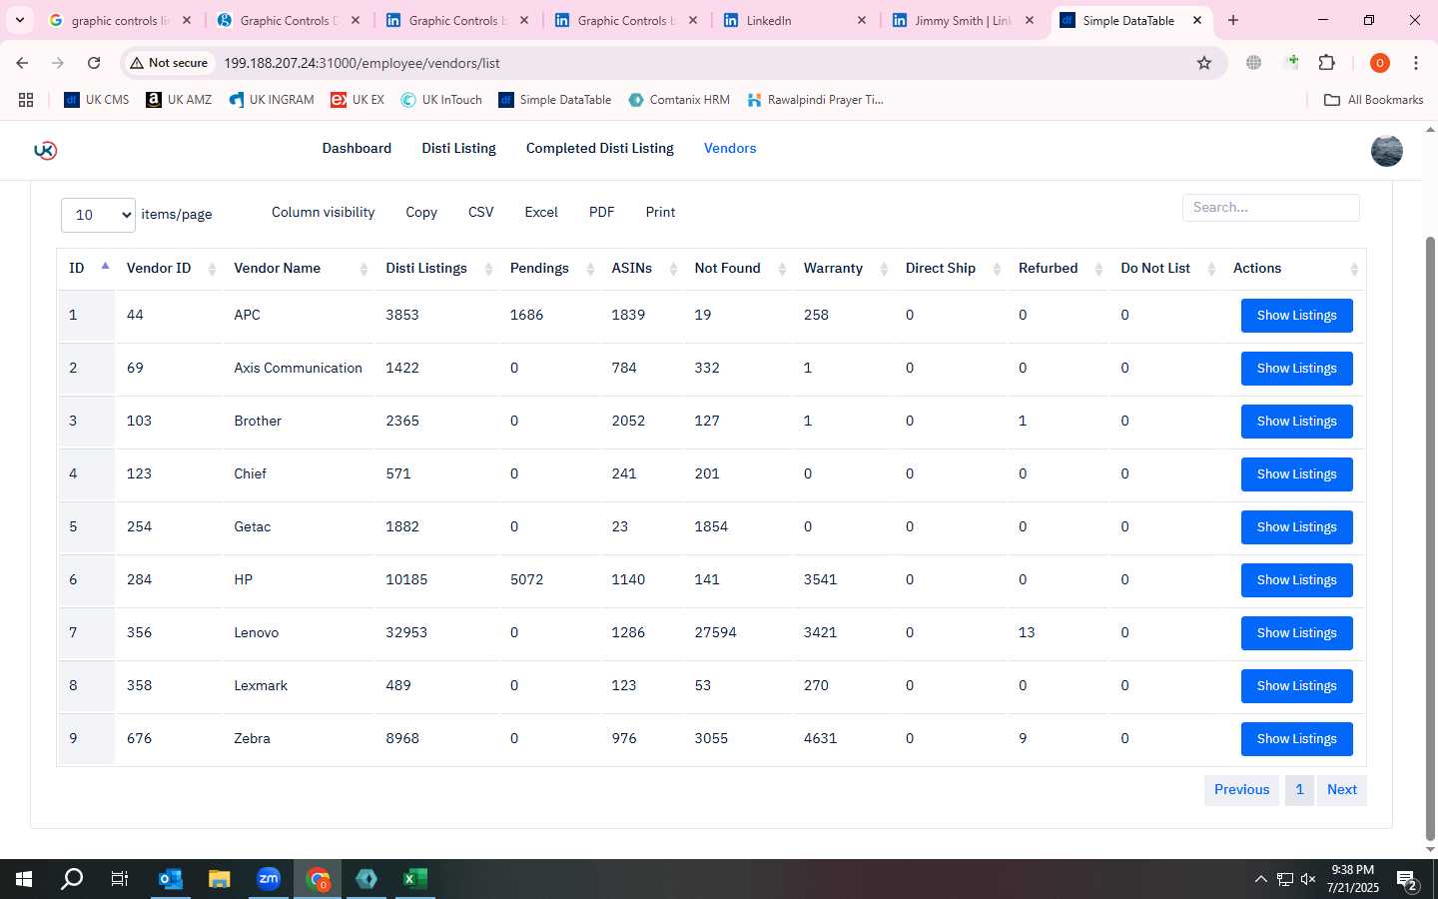The width and height of the screenshot is (1438, 899).
Task: Click the UK logo icon in header
Action: 45,150
